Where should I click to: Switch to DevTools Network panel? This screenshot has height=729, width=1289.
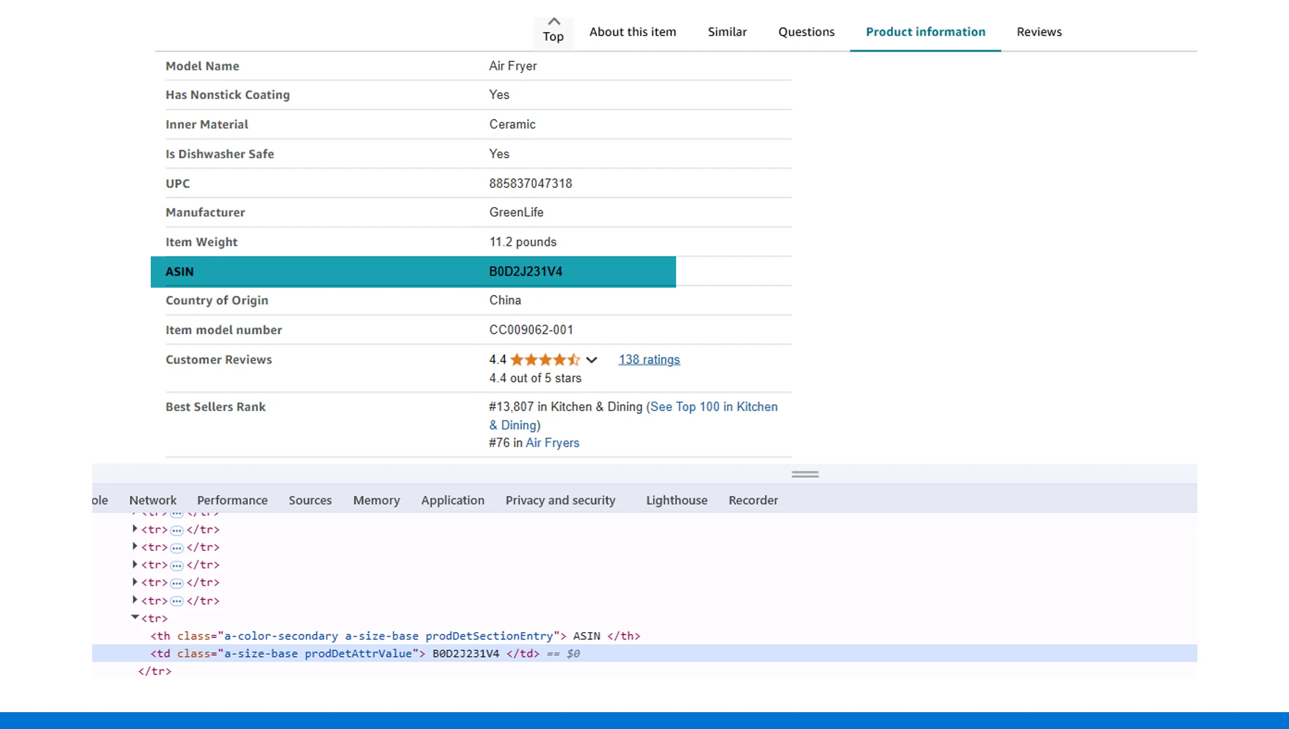tap(152, 500)
